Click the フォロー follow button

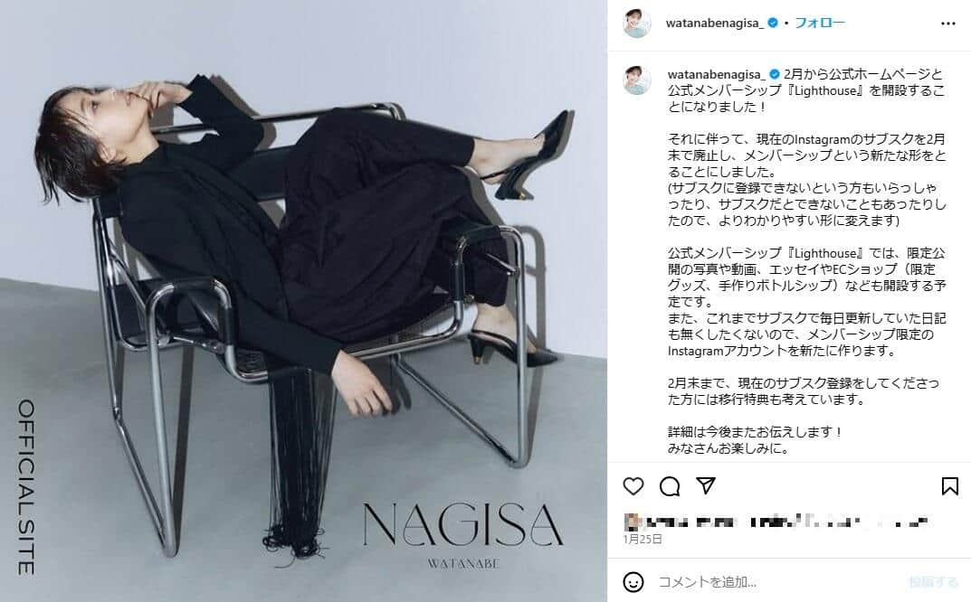click(819, 23)
